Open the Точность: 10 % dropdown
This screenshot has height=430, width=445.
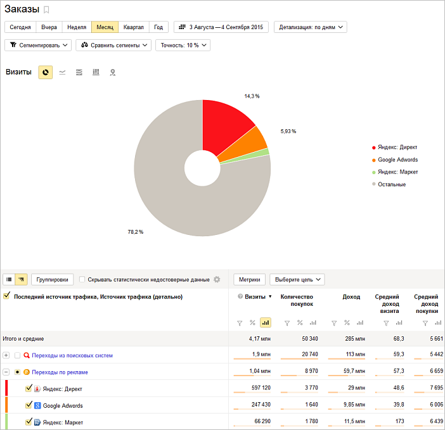point(183,46)
